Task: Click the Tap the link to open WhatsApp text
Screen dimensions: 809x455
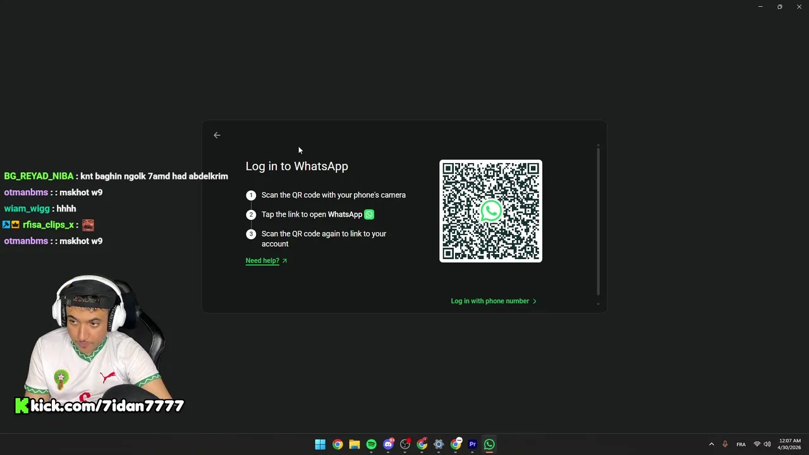Action: (312, 214)
